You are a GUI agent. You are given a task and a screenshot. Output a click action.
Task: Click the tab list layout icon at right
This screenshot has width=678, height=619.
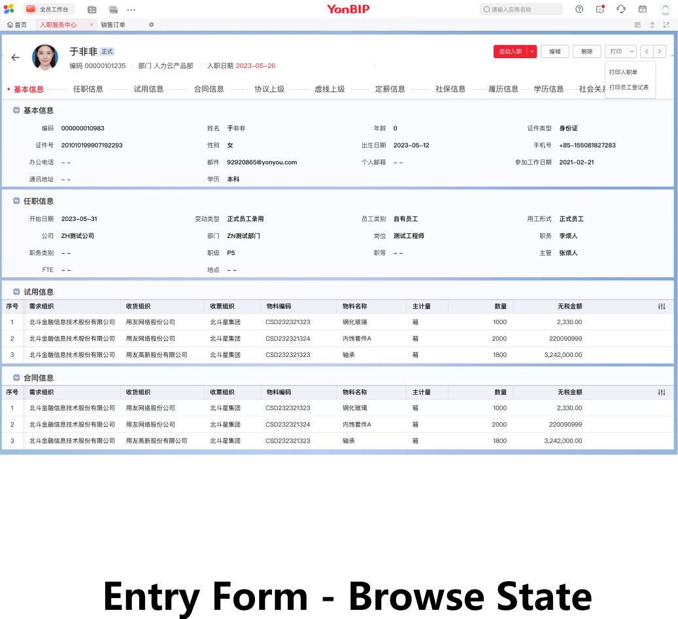[x=637, y=25]
